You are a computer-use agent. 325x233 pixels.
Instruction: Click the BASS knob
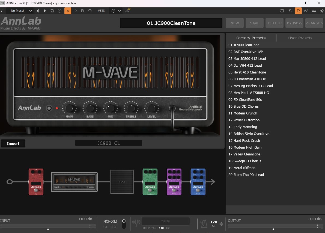pyautogui.click(x=90, y=108)
